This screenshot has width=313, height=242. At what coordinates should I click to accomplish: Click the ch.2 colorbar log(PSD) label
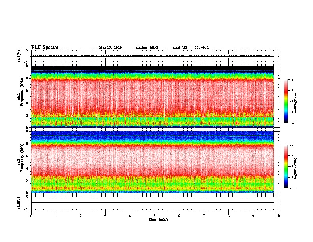[296, 168]
